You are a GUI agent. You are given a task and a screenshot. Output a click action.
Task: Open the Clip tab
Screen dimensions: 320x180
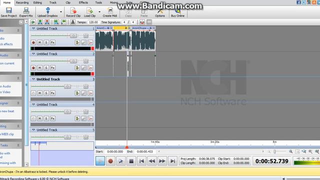tap(68, 2)
